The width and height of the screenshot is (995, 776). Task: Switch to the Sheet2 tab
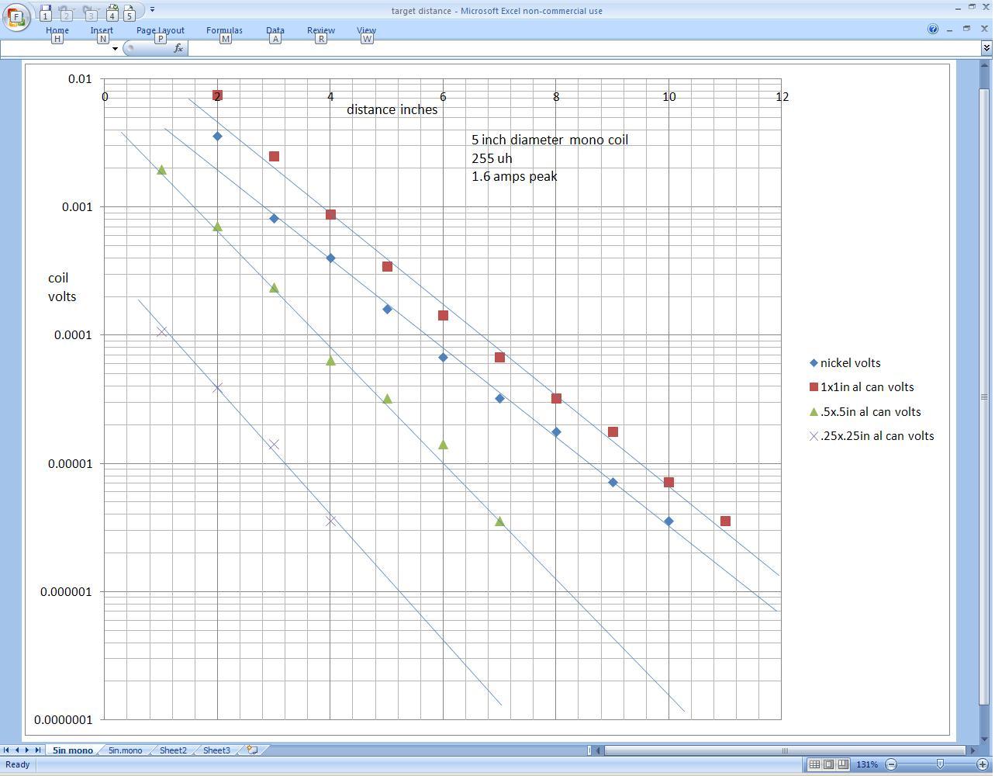tap(173, 750)
